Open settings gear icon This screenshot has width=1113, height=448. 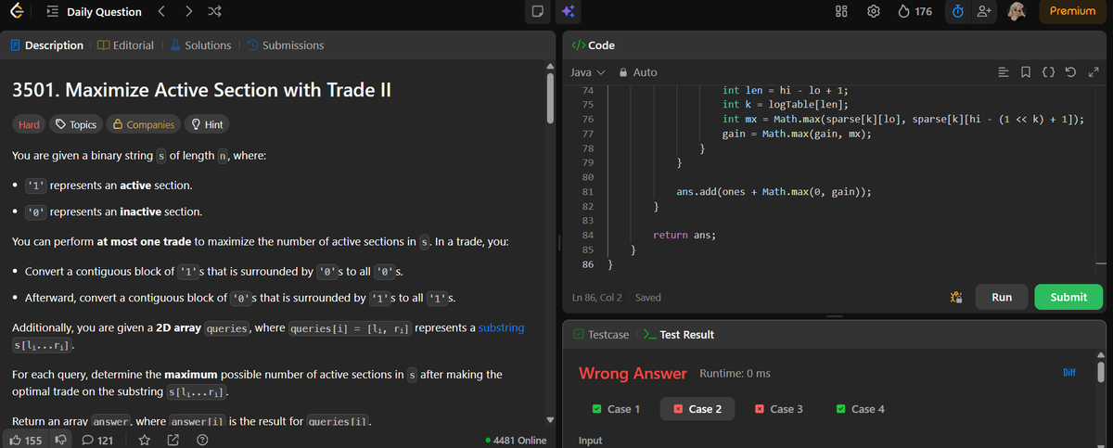tap(874, 12)
